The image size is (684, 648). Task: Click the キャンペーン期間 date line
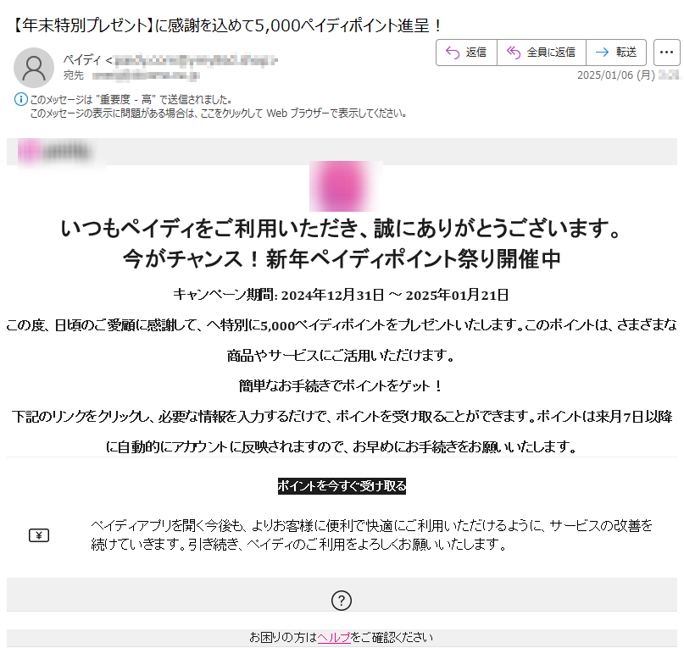click(x=341, y=296)
